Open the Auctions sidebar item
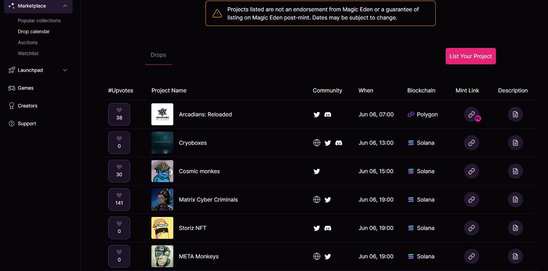The image size is (548, 271). pos(28,42)
